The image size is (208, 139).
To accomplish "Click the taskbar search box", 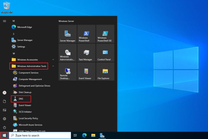I will pos(40,135).
